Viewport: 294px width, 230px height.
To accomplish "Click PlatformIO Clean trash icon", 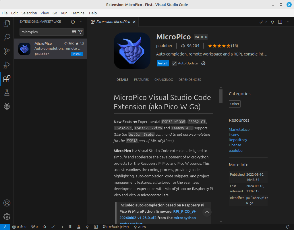I will click(x=70, y=227).
